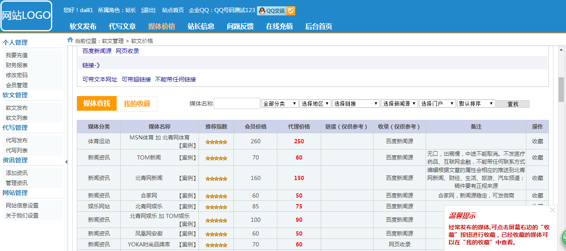
Task: Open 管理资讯 in sidebar
Action: tap(17, 183)
